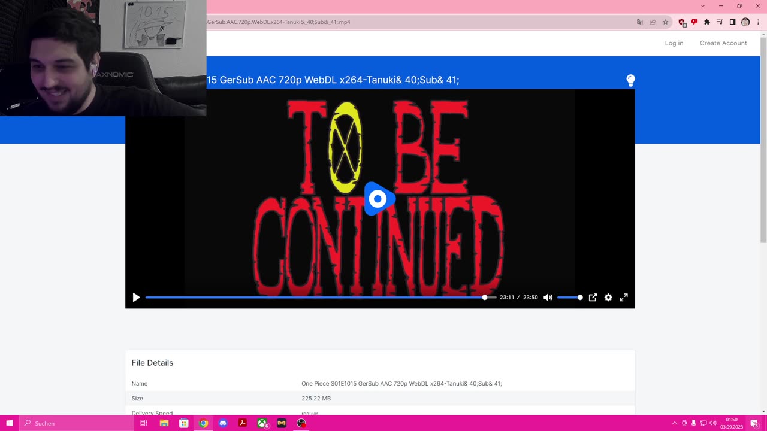This screenshot has width=767, height=431.
Task: Open File Explorer from the taskbar
Action: point(164,423)
